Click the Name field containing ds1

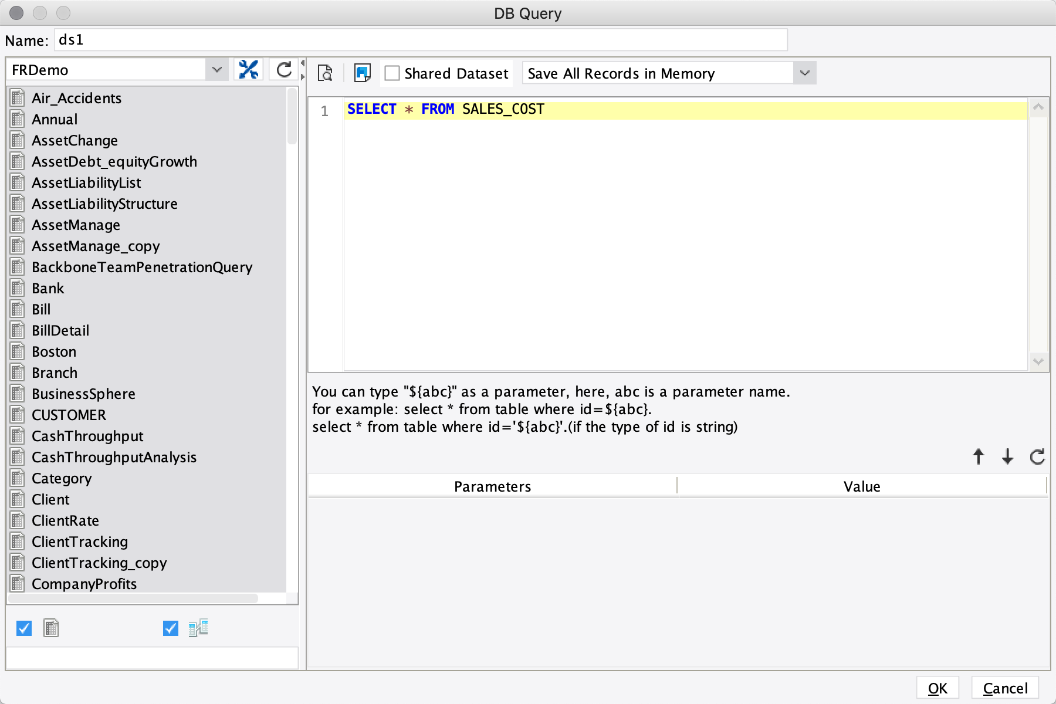pyautogui.click(x=235, y=40)
